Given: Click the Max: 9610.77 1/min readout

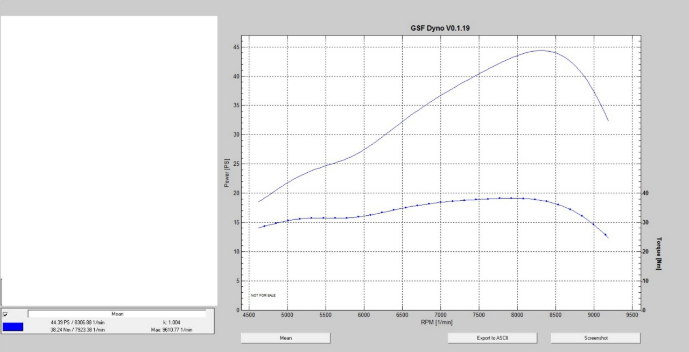Looking at the screenshot, I should click(172, 329).
